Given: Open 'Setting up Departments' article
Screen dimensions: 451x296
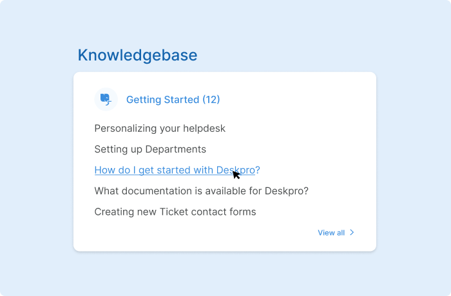Looking at the screenshot, I should pos(150,149).
